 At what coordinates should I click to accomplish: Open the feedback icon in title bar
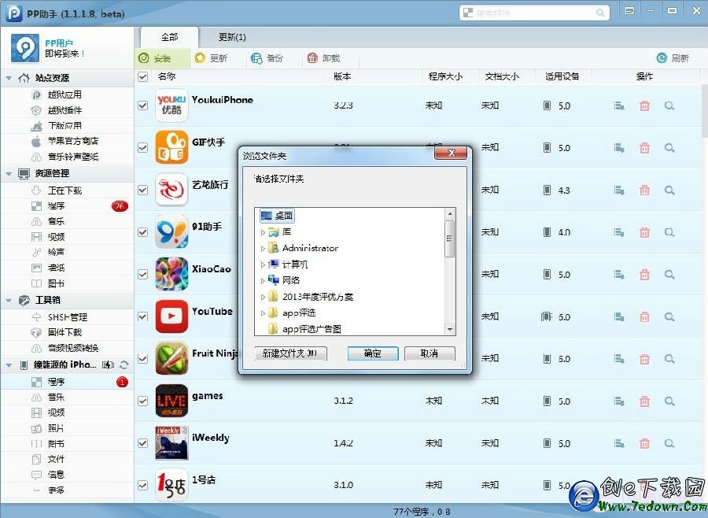pyautogui.click(x=629, y=11)
